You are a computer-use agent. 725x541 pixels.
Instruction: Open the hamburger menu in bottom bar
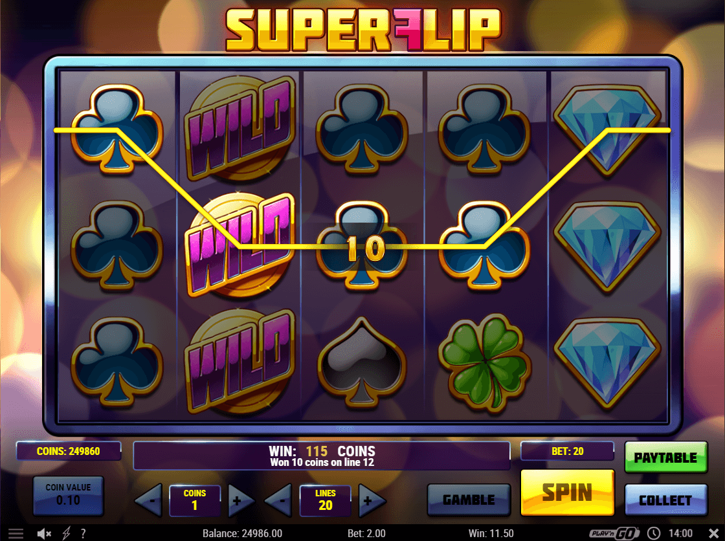pyautogui.click(x=16, y=534)
